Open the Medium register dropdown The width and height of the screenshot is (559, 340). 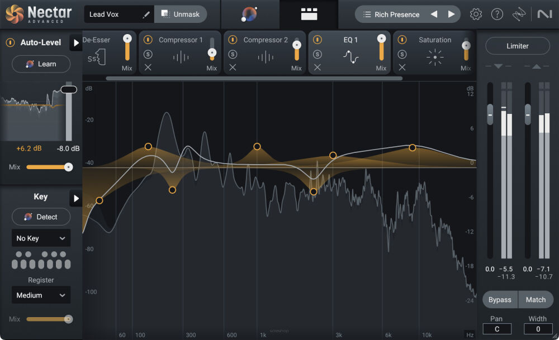pos(41,295)
